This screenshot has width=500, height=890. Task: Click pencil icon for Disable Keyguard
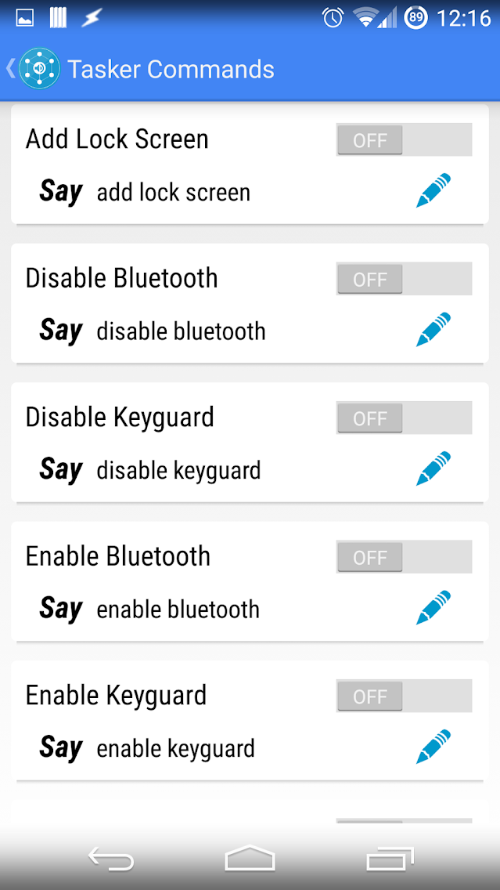tap(433, 469)
